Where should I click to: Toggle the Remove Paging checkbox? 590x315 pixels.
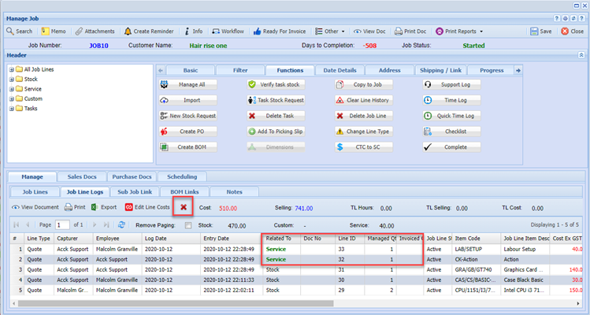187,224
